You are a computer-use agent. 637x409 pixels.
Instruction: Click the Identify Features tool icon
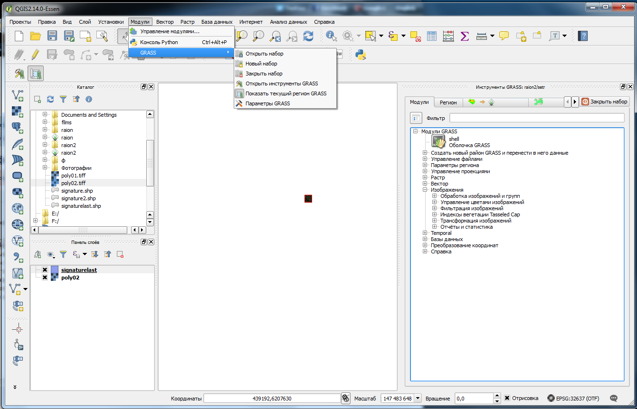[331, 36]
